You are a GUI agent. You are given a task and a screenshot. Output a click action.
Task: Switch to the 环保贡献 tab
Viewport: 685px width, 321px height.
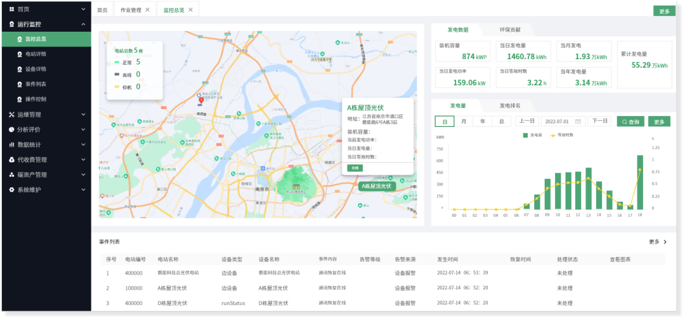[x=510, y=30]
